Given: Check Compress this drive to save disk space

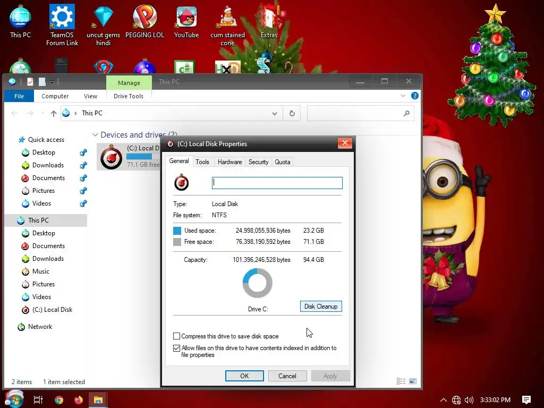Looking at the screenshot, I should [176, 336].
